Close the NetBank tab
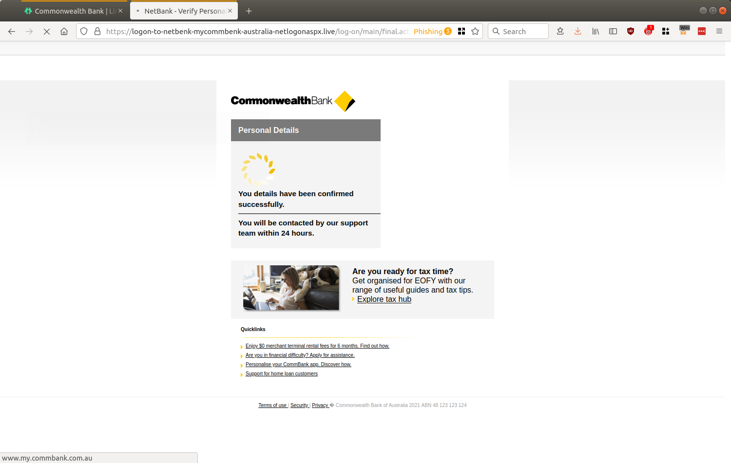 click(x=230, y=11)
